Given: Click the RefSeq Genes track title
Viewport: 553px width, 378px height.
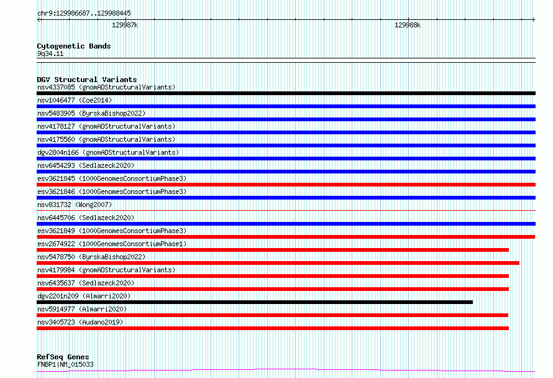Looking at the screenshot, I should (63, 357).
